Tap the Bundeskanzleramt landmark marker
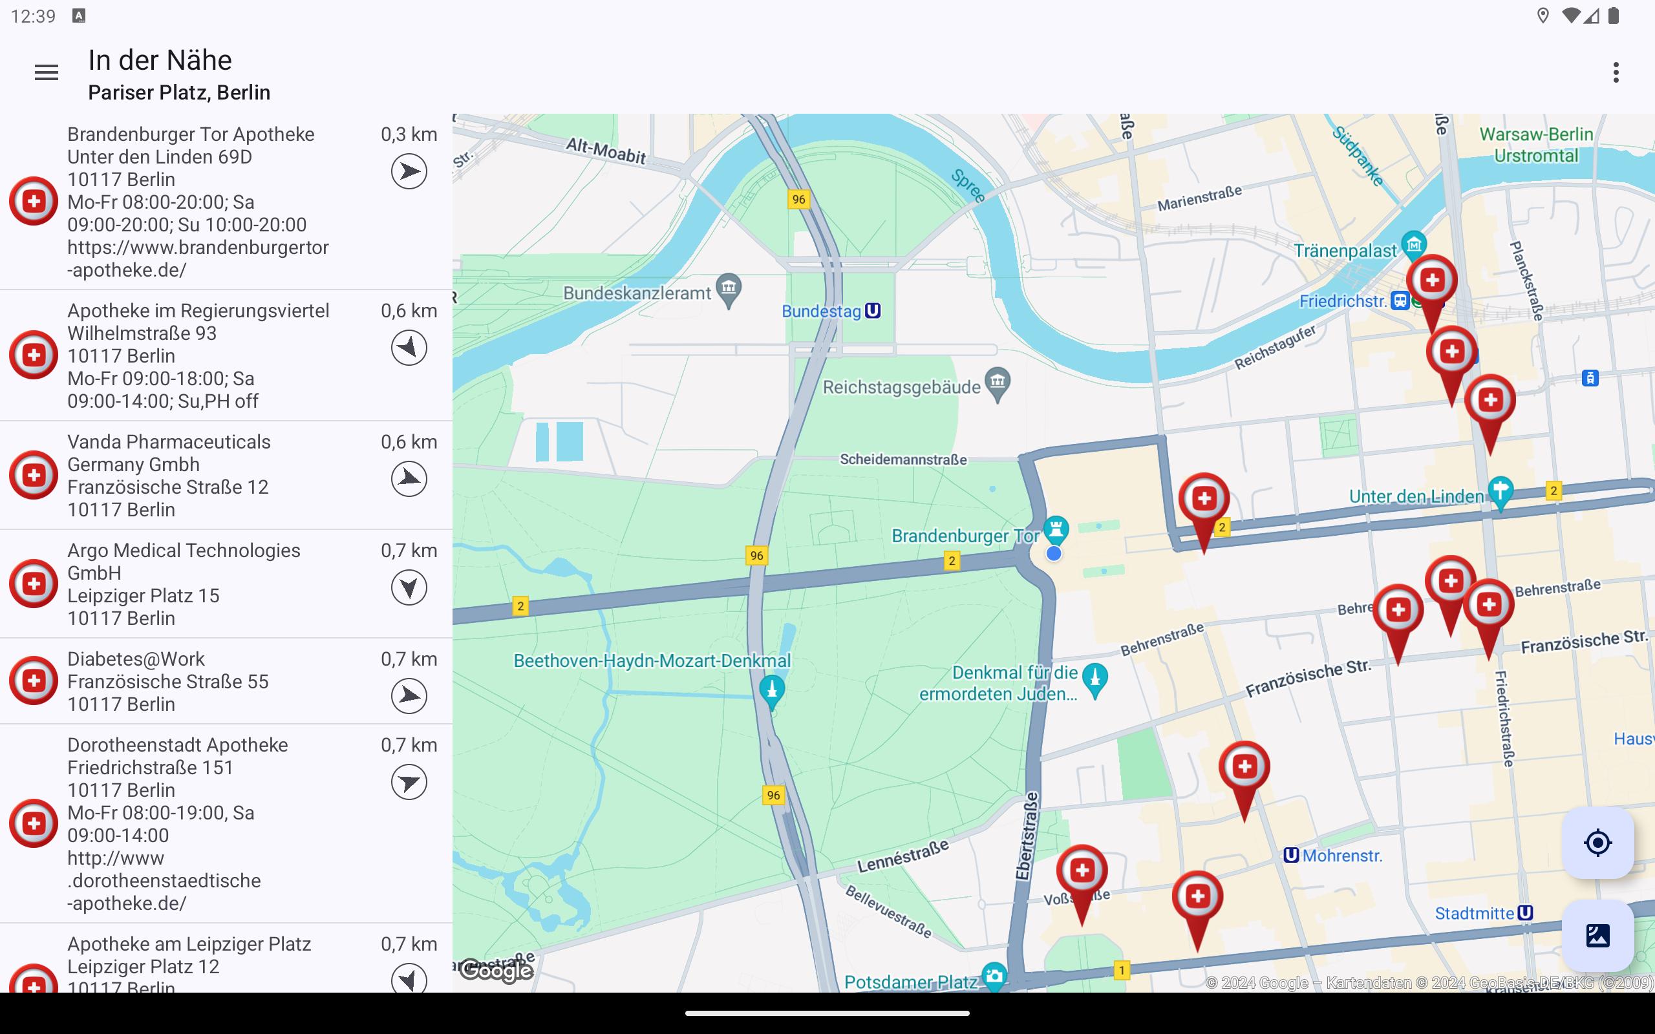Screen dimensions: 1655x1034 pos(729,291)
